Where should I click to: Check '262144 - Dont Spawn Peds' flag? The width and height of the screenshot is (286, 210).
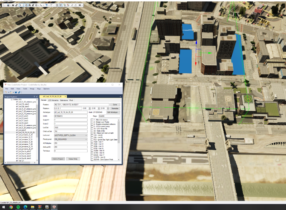[92, 160]
